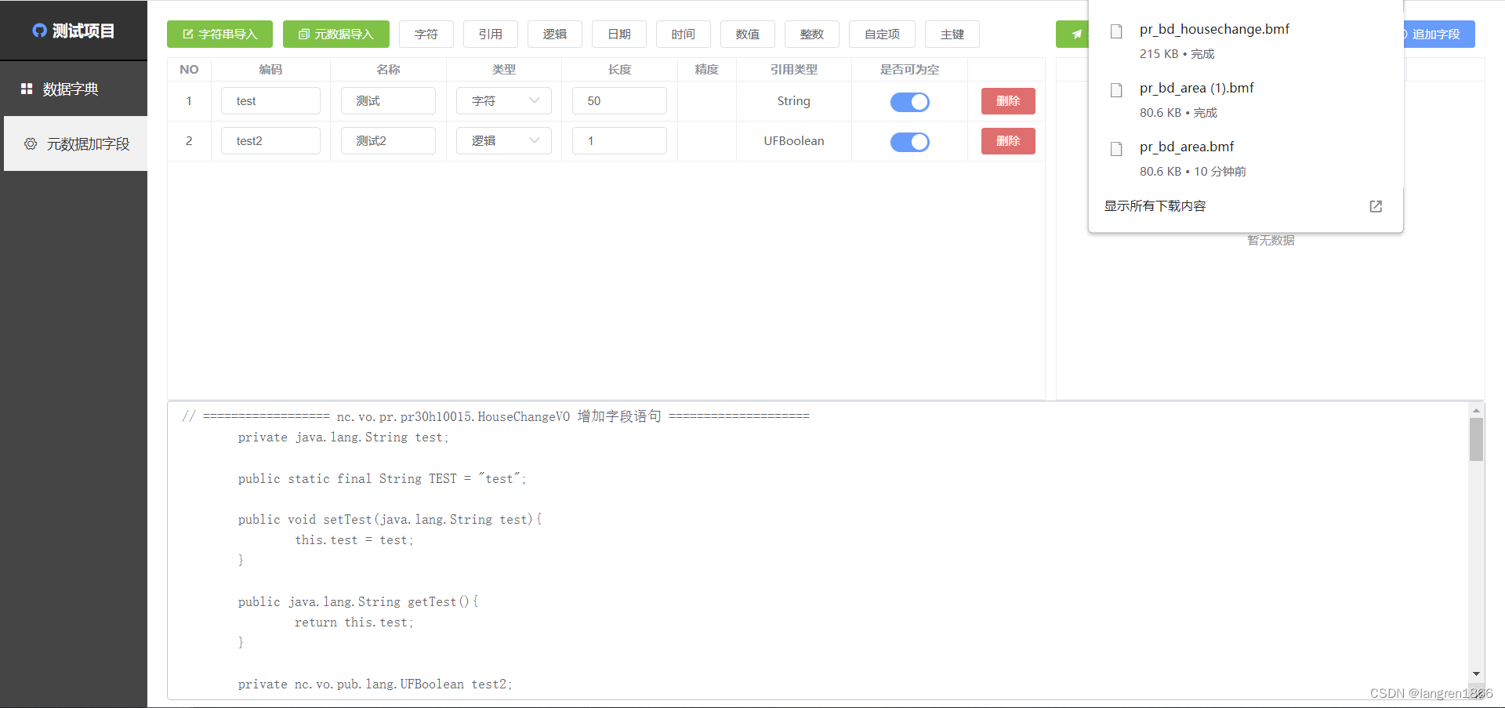Open pr_bd_housechange.bmf download entry
Viewport: 1505px width, 708px height.
pyautogui.click(x=1246, y=41)
